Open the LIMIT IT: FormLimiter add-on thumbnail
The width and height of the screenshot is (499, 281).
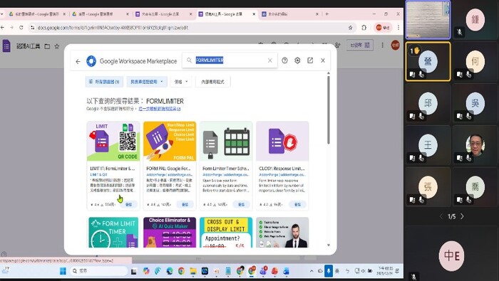tap(113, 142)
